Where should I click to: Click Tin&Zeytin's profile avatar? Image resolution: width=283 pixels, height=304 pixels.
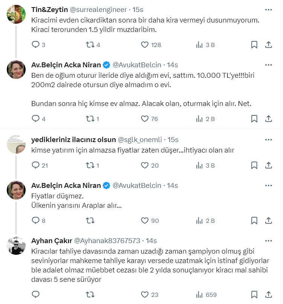(17, 15)
